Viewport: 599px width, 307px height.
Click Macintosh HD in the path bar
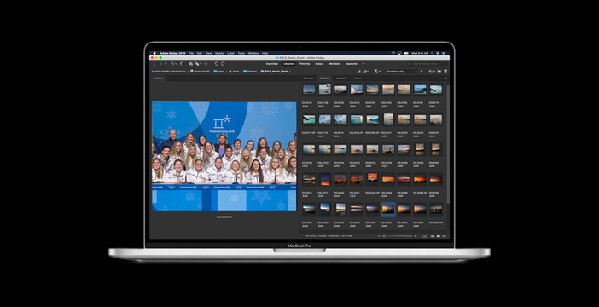point(201,71)
